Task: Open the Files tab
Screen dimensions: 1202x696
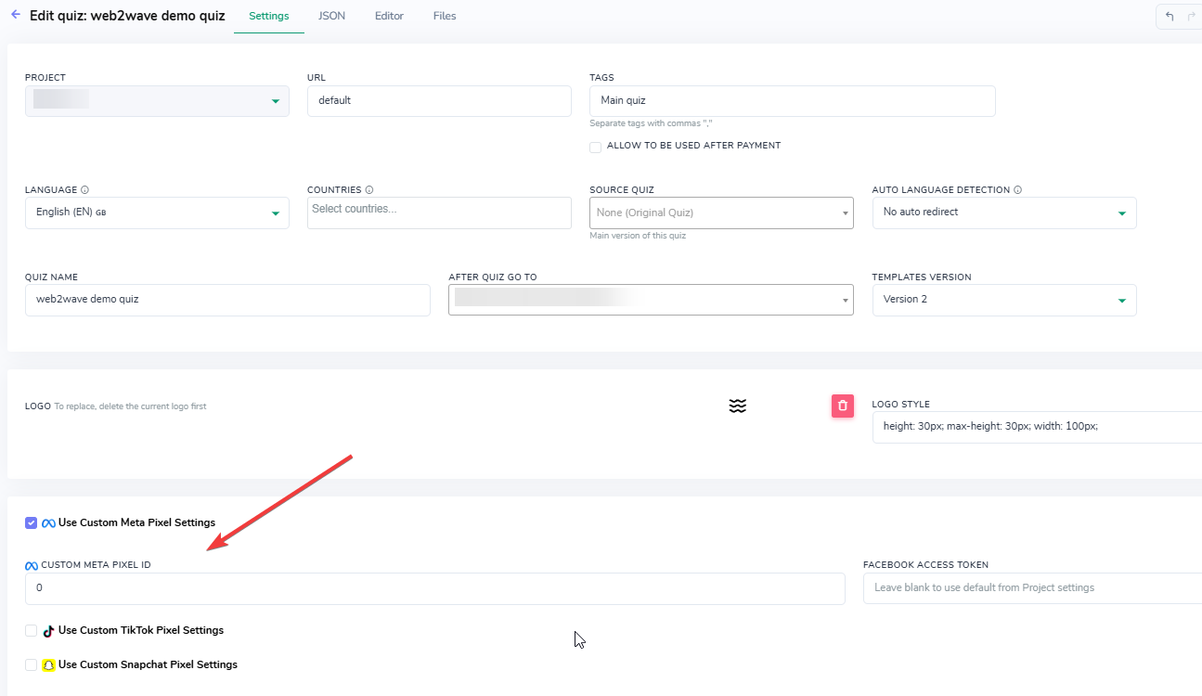Action: tap(445, 16)
